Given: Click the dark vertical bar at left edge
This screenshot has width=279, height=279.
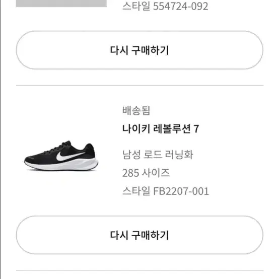Looking at the screenshot, I should (x=1, y=139).
